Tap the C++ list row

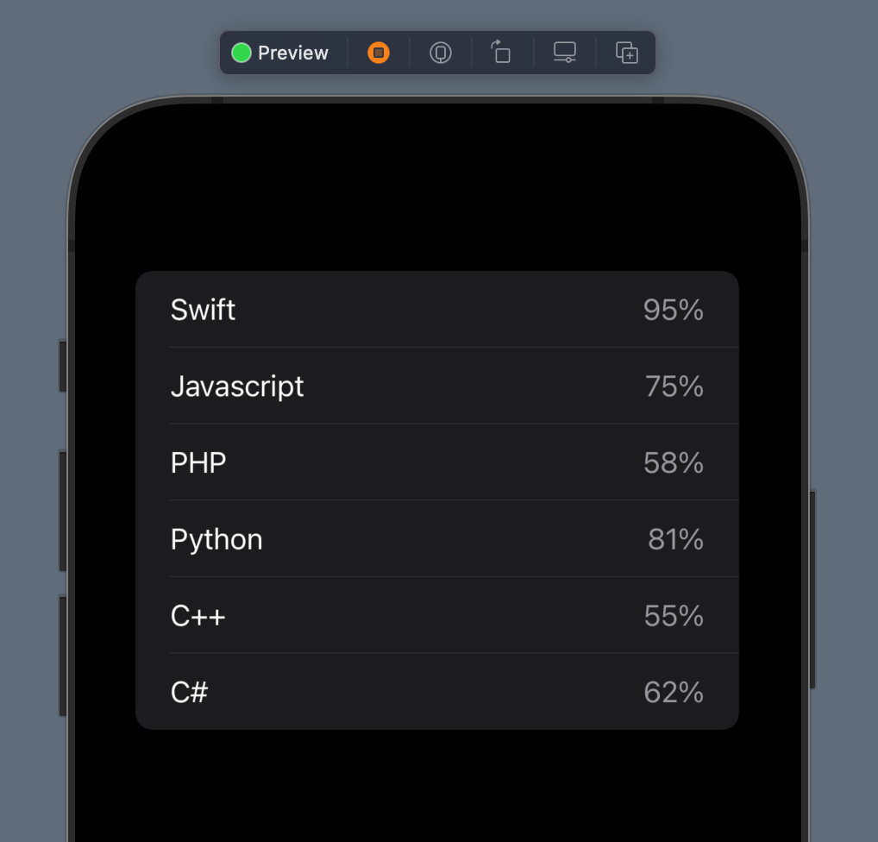click(x=437, y=615)
